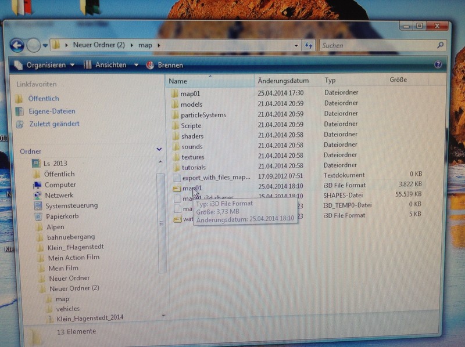Screen dimensions: 465x347
Task: Click the Brennen disc icon
Action: [x=150, y=65]
